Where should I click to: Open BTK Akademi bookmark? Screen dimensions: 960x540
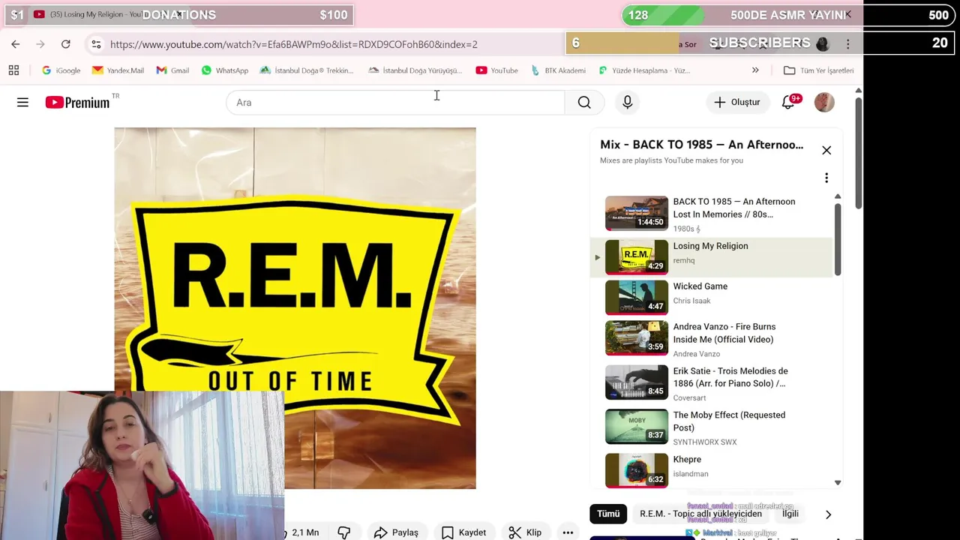pos(557,70)
